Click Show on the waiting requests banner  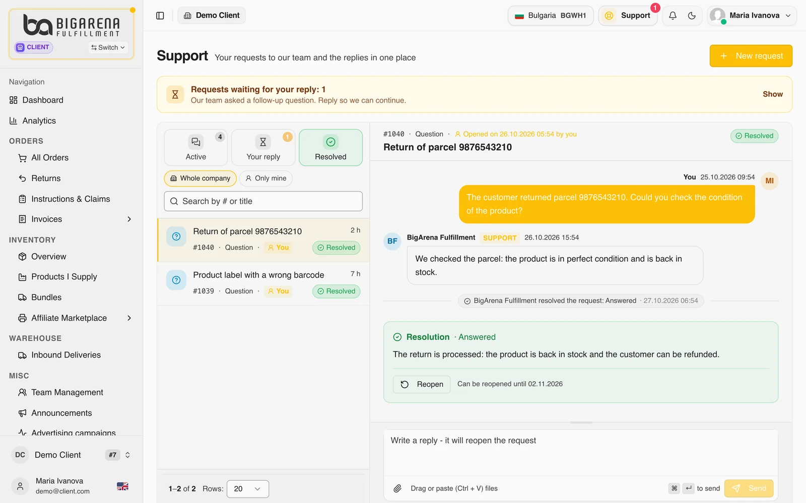tap(772, 94)
